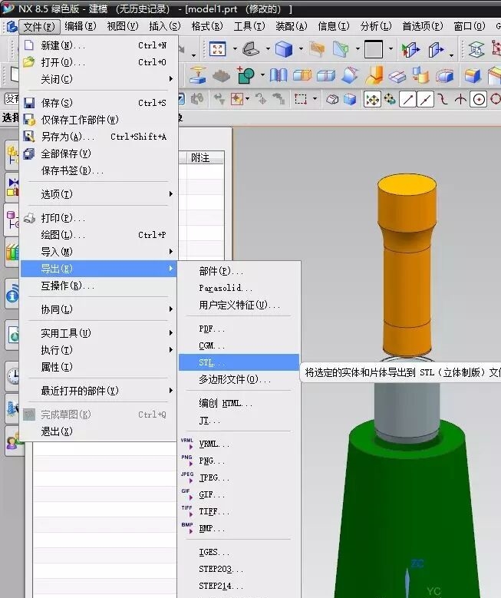Expand the Utilities (实用工具) submenu arrow

pos(171,333)
